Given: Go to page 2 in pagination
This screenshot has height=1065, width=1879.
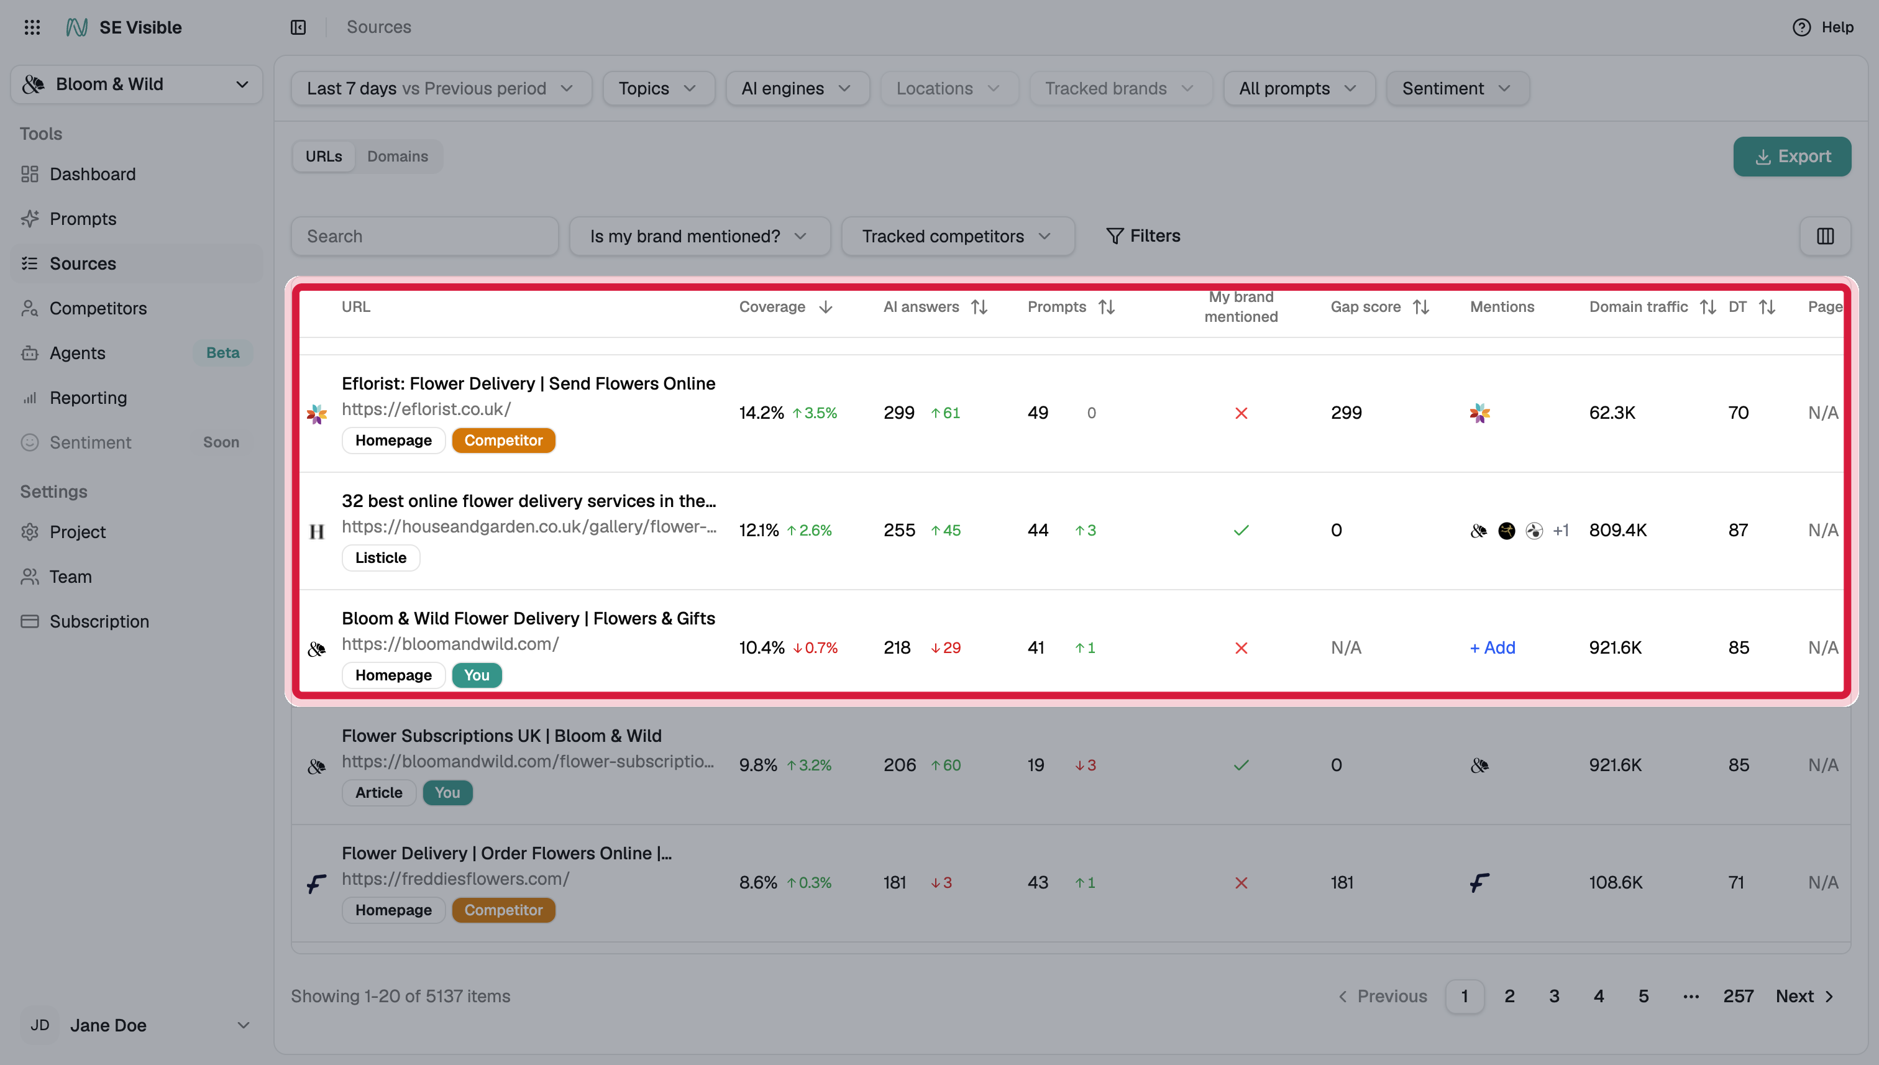Looking at the screenshot, I should [1509, 996].
